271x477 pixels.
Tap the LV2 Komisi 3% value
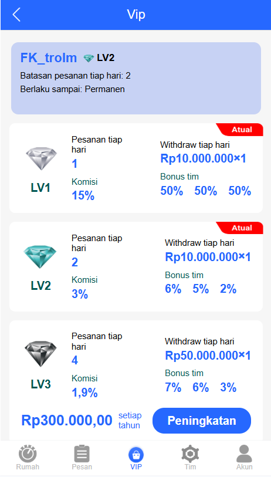80,294
